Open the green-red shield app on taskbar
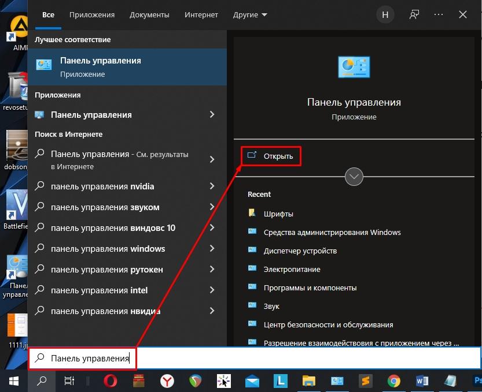The width and height of the screenshot is (482, 392). pyautogui.click(x=196, y=381)
